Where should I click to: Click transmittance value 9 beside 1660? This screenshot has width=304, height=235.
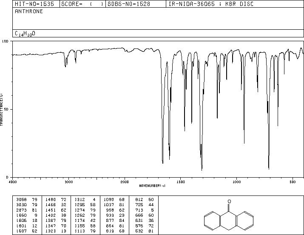36,215
